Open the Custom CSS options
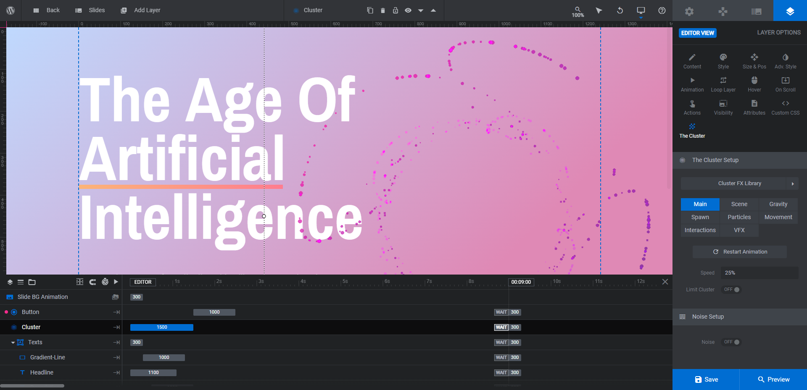The image size is (807, 390). [786, 107]
